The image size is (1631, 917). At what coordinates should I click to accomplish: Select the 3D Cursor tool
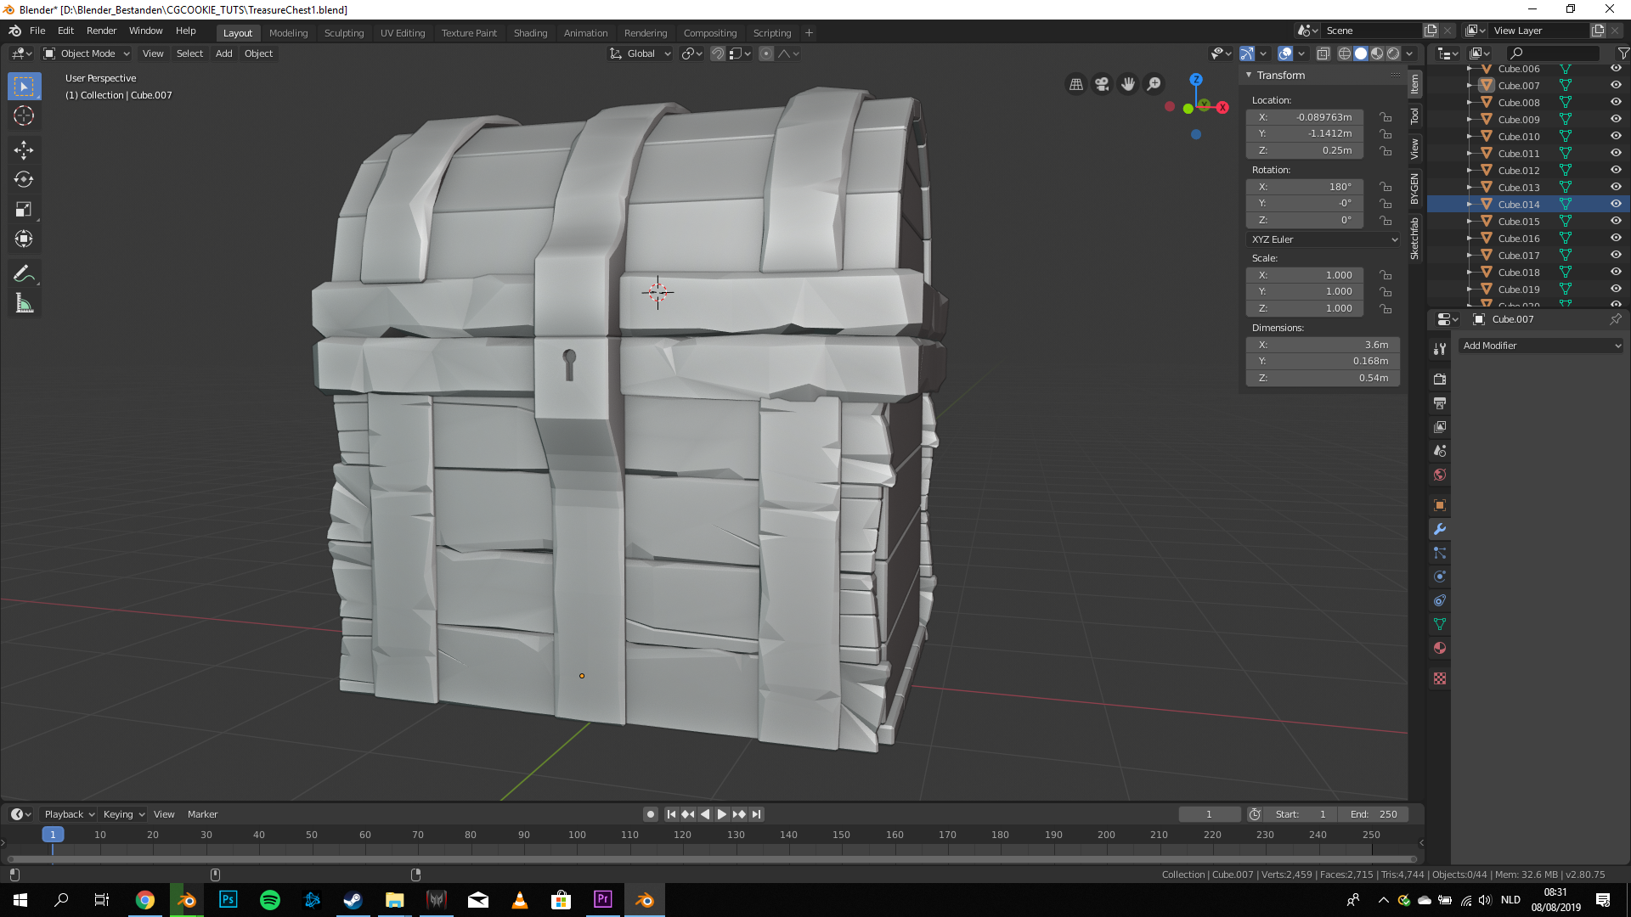point(24,116)
